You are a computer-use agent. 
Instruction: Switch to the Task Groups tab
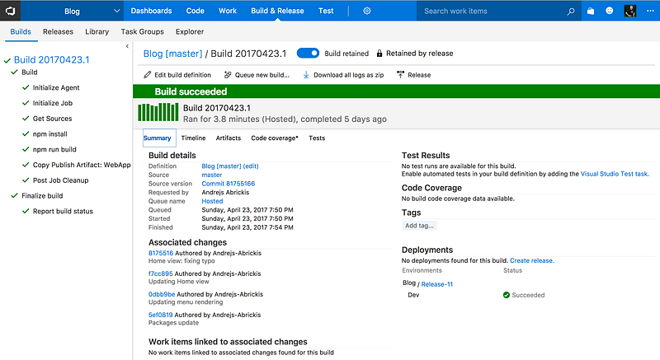coord(142,31)
